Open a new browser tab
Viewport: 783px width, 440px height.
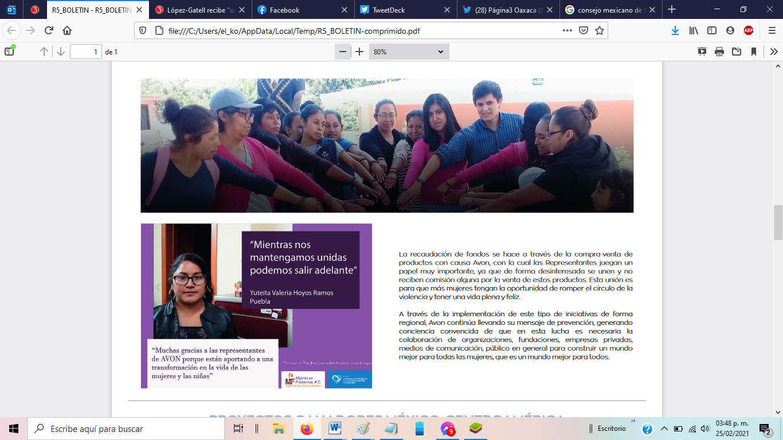[x=672, y=10]
